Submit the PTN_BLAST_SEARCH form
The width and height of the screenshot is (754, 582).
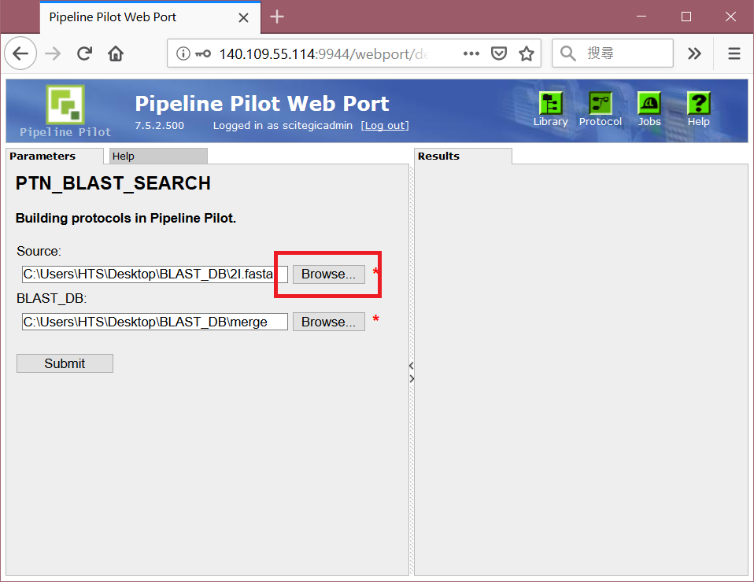[x=65, y=363]
